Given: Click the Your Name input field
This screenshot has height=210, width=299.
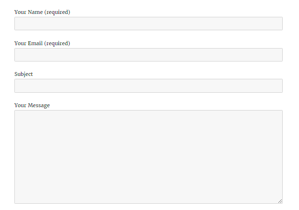Looking at the screenshot, I should coord(148,24).
